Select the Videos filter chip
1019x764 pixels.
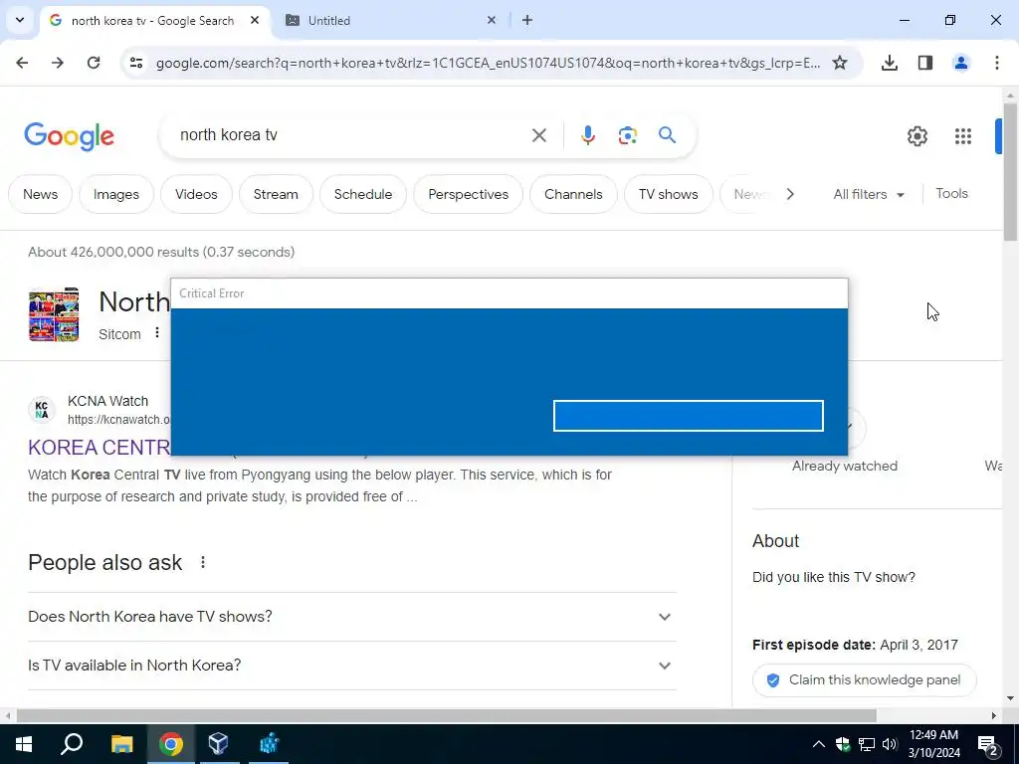tap(196, 194)
